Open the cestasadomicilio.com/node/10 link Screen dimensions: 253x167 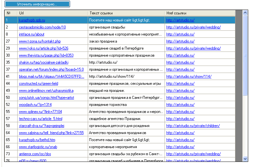pos(42,27)
